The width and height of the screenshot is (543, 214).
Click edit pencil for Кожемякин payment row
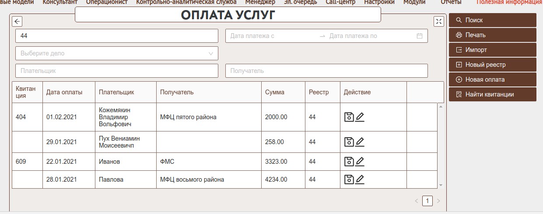coord(360,117)
